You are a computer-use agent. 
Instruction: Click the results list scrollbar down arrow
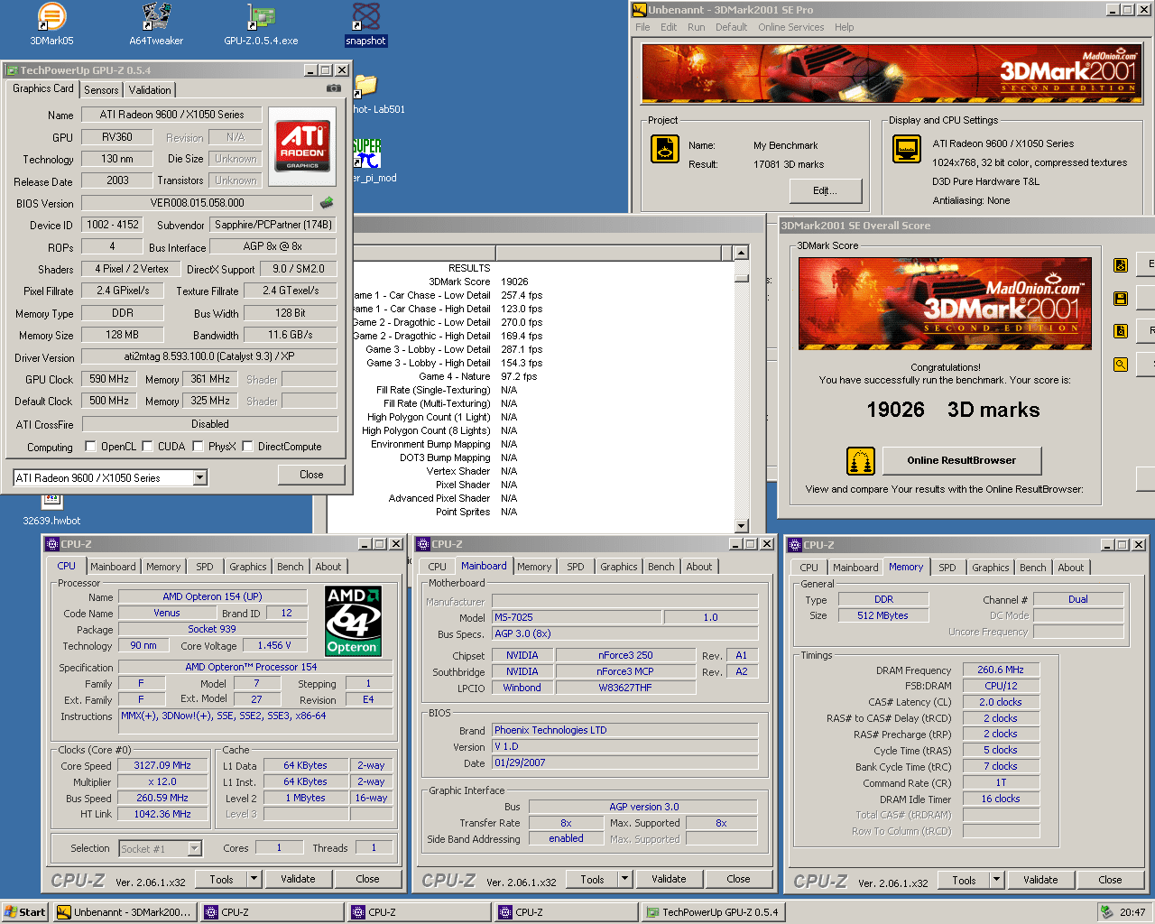(742, 526)
